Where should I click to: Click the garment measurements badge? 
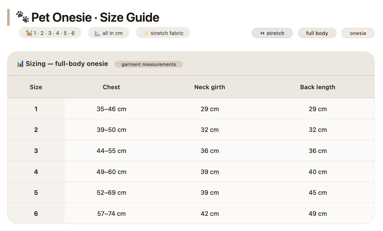(x=149, y=64)
